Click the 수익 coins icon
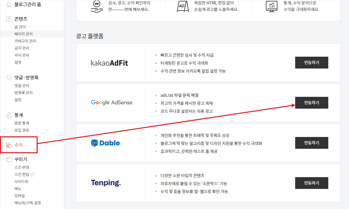Screen dimensions: 349x209 (x=9, y=145)
